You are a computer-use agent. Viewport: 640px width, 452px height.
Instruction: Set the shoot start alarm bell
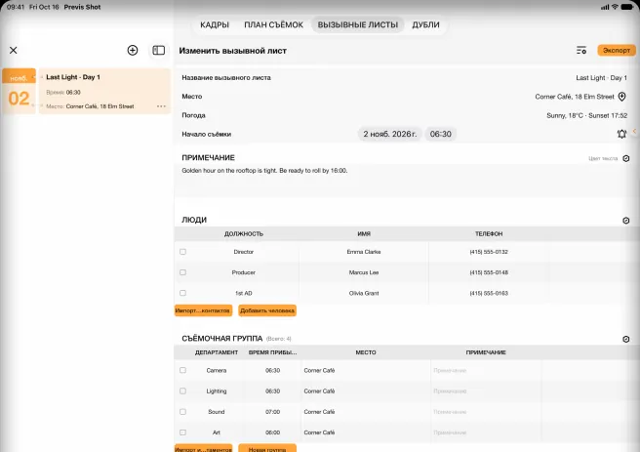[x=621, y=134]
